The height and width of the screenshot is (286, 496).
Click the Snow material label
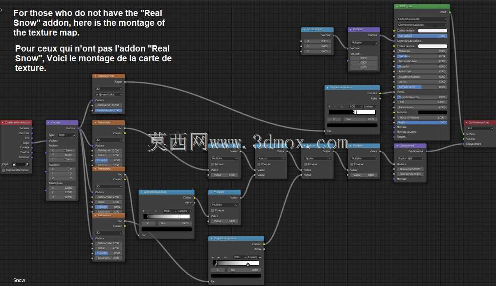[19, 280]
